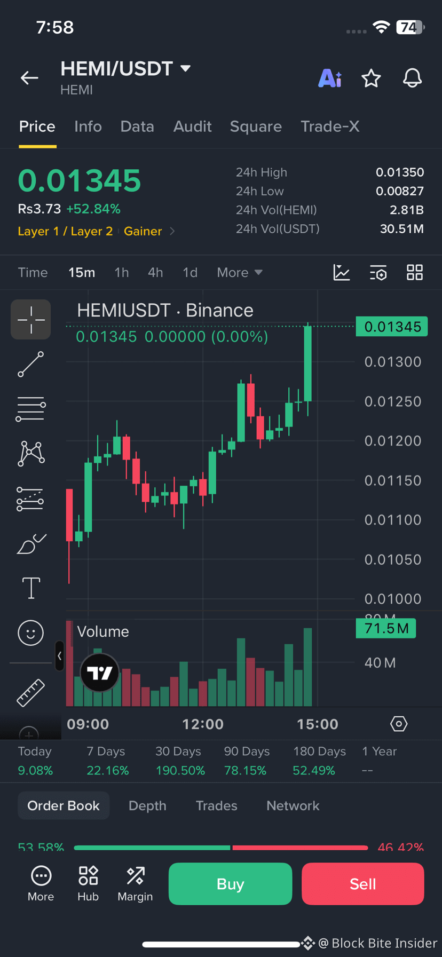The image size is (442, 957).
Task: Tap the Wi-Fi status icon
Action: pos(381,27)
